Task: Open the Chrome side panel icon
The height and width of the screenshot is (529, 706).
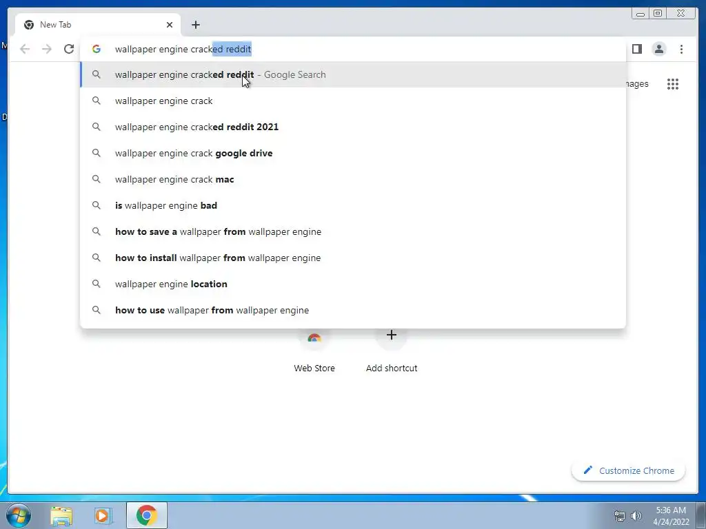Action: [x=636, y=49]
